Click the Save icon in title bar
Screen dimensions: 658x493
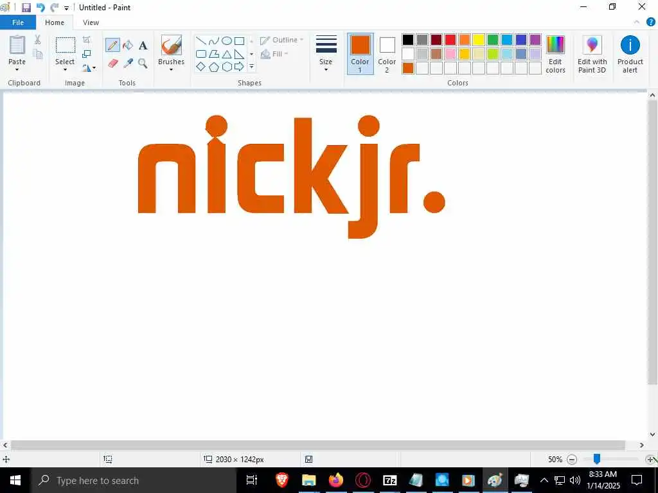[x=26, y=8]
